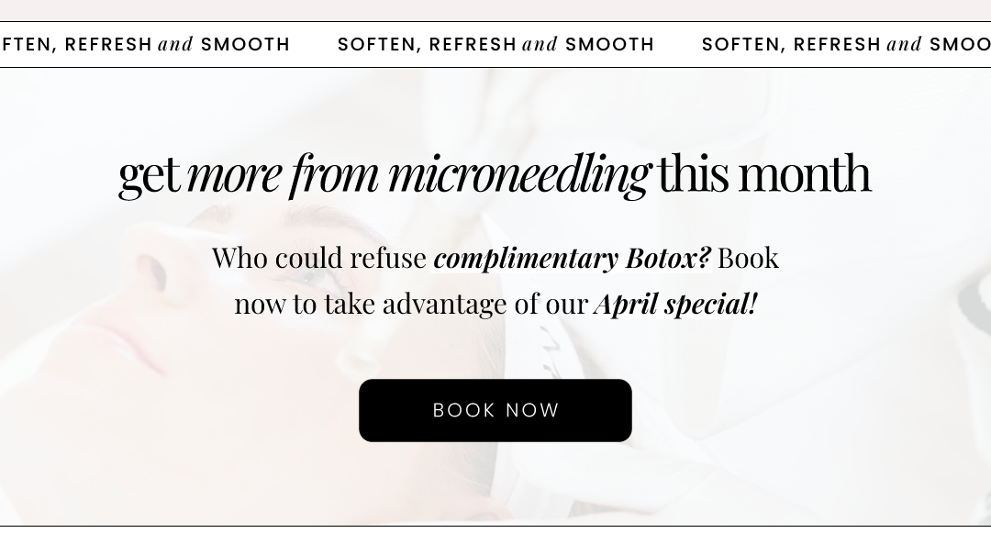Click the 'more from microneedling' italic headline text
The image size is (991, 533).
418,173
